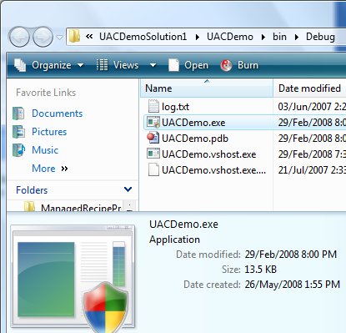Image resolution: width=346 pixels, height=333 pixels.
Task: Click the UACDemo.pdb icon with red ball
Action: point(153,138)
